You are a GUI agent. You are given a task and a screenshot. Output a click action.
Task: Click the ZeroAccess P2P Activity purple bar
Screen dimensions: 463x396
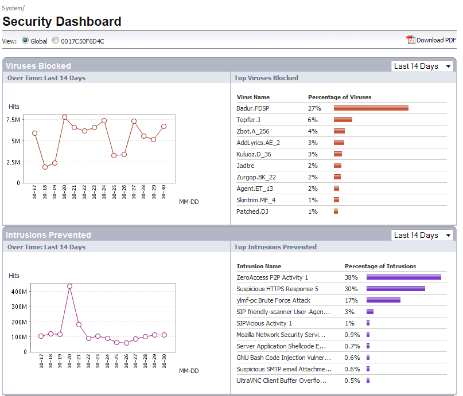[x=403, y=277]
